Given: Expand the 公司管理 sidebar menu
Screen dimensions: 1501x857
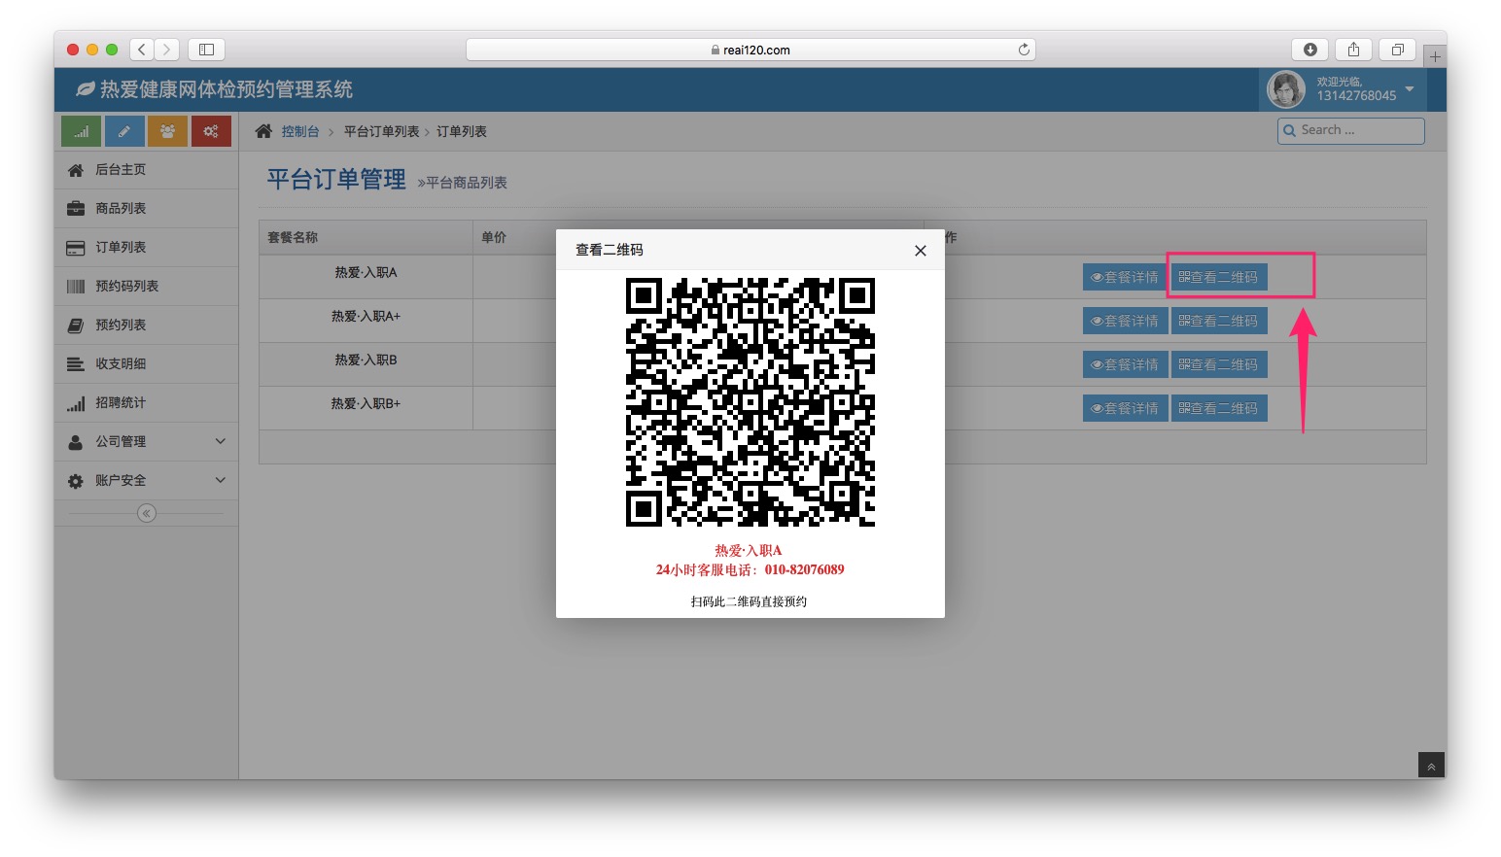Looking at the screenshot, I should [x=146, y=441].
